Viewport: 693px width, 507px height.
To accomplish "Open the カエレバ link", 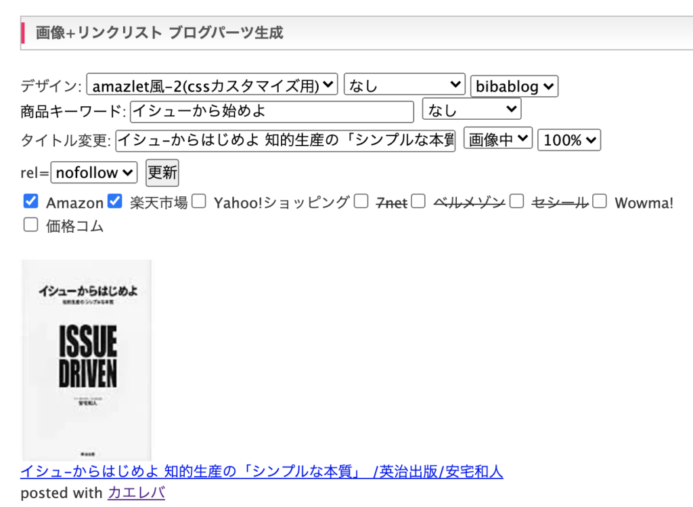I will (136, 493).
